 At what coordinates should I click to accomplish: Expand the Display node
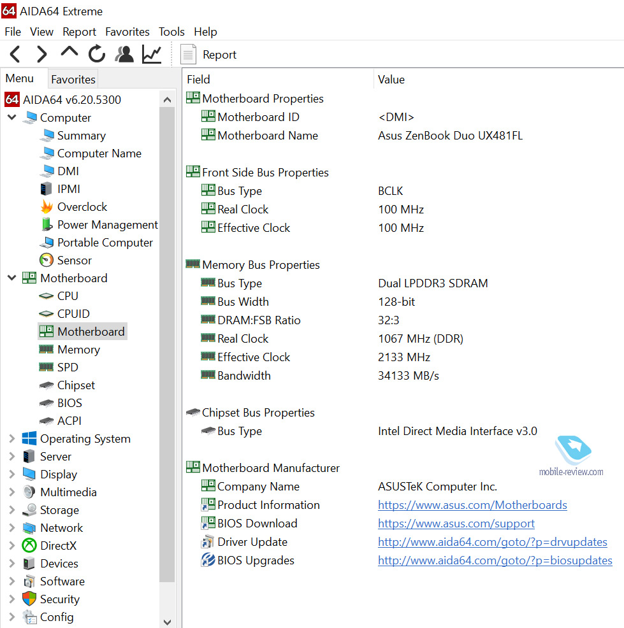12,475
